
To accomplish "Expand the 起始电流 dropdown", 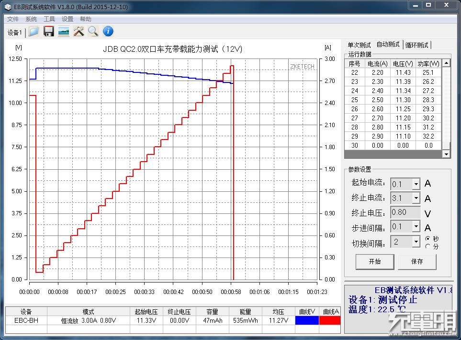I will coord(416,184).
